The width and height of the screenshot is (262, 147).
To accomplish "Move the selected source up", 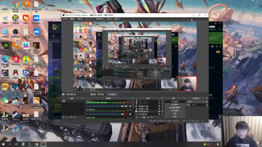I will coord(148,117).
